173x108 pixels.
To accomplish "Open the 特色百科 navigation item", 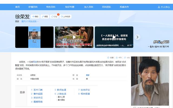I will pyautogui.click(x=51, y=7).
